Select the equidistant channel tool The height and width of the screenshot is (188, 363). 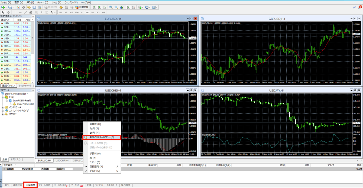click(x=31, y=12)
